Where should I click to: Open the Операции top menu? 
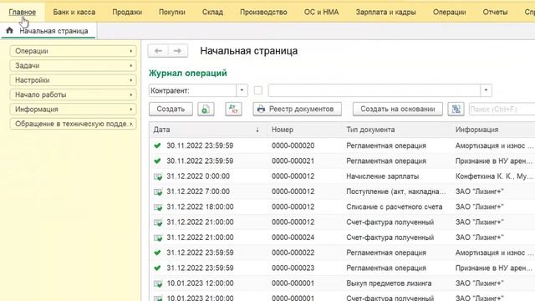(450, 12)
